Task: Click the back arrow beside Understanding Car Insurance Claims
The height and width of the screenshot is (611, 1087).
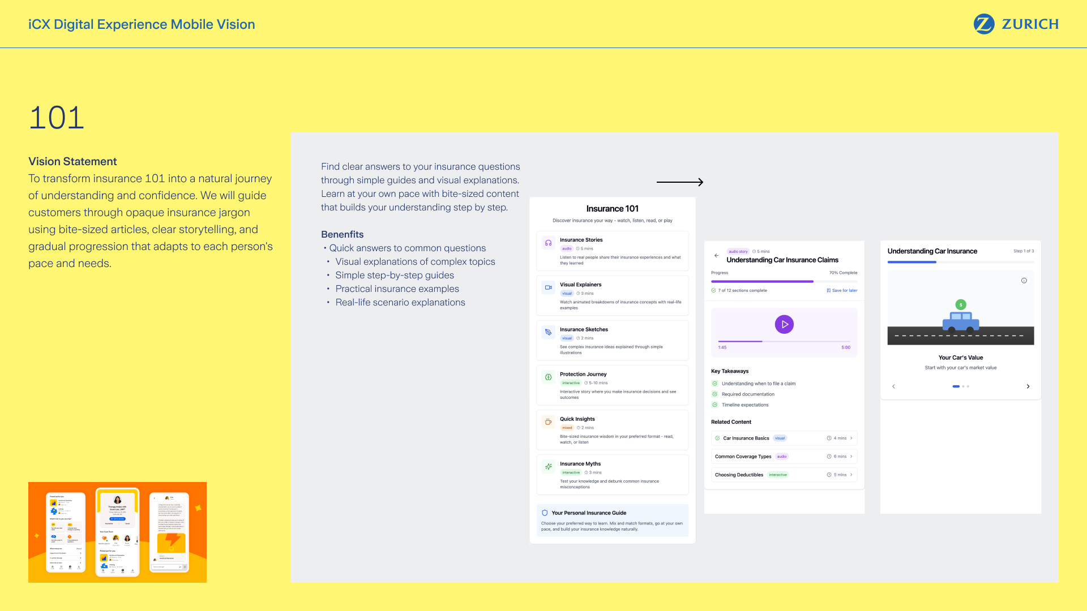Action: (716, 256)
